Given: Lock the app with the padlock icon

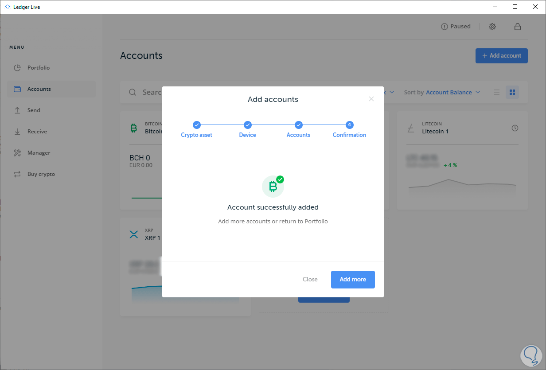Looking at the screenshot, I should [x=517, y=27].
